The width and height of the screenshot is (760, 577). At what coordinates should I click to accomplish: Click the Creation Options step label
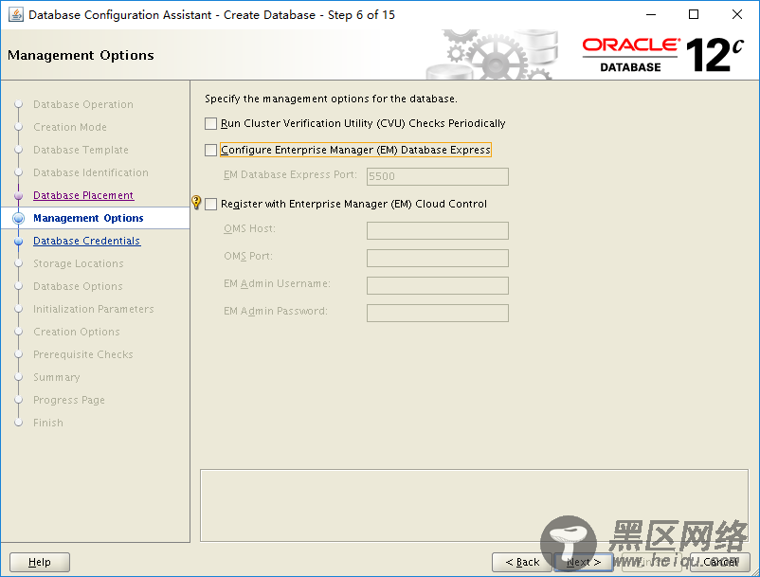(76, 332)
